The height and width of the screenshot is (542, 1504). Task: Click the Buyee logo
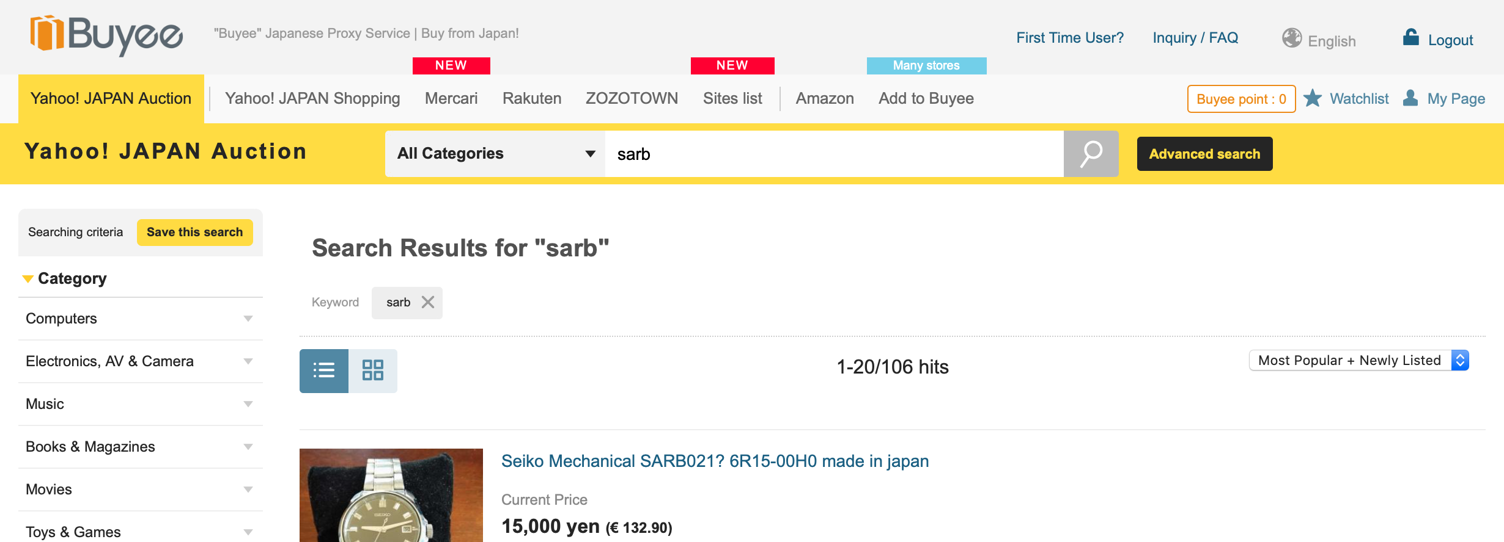106,34
